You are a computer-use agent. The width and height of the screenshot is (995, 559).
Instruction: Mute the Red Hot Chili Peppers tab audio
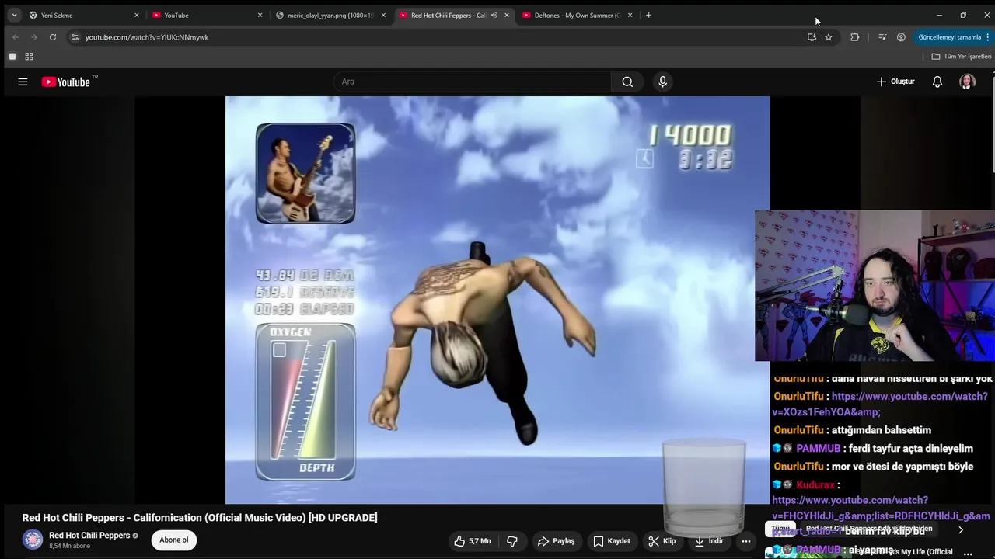tap(494, 15)
